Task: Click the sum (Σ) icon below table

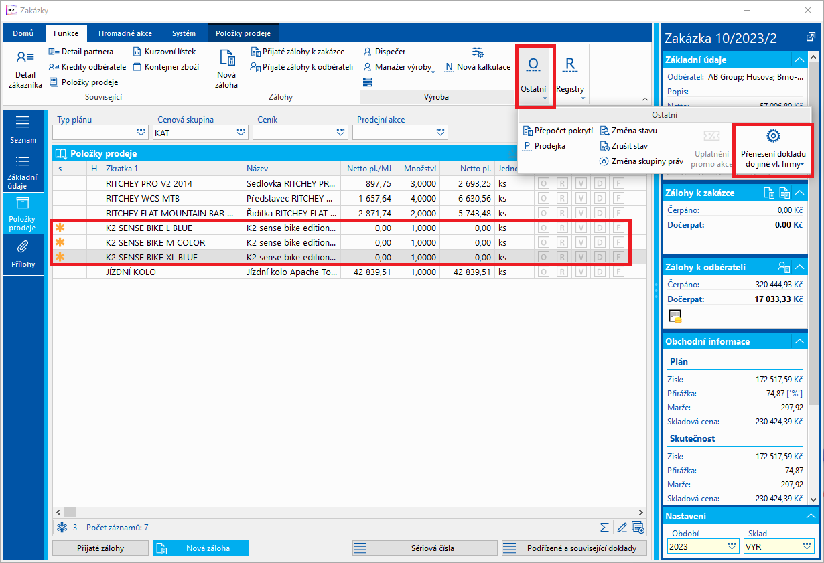Action: click(604, 528)
